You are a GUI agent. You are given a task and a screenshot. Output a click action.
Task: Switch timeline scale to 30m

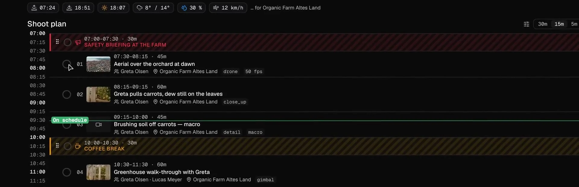[543, 24]
